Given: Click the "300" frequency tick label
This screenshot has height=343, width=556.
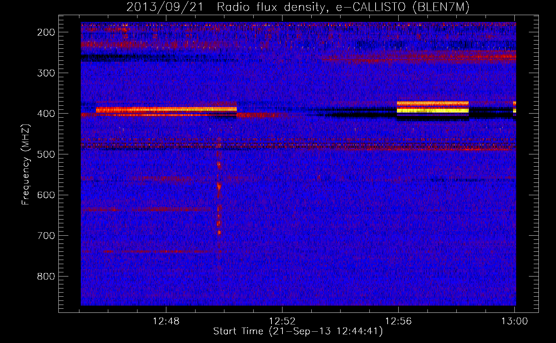Looking at the screenshot, I should [46, 73].
